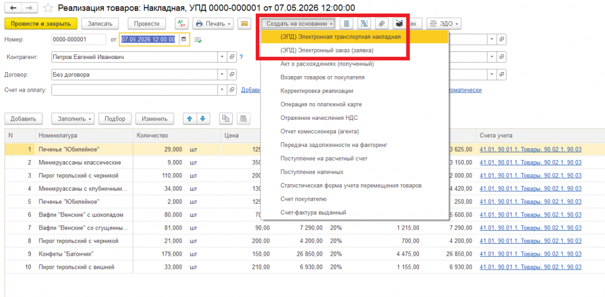Viewport: 605px width, 297px height.
Task: Open the Счета учета link in row 10
Action: tap(531, 267)
